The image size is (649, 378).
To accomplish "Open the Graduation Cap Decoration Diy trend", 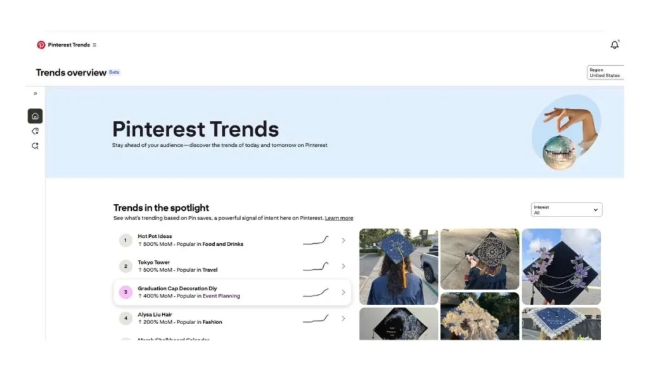I will [x=177, y=289].
